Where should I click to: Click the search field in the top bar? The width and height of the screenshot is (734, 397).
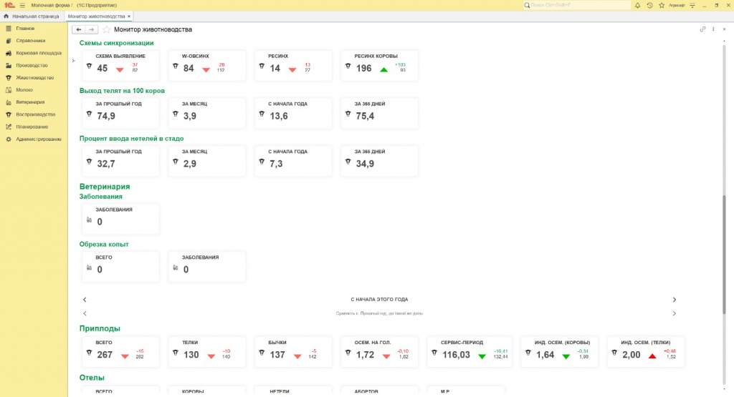click(x=573, y=5)
